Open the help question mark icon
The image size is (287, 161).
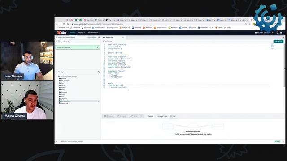(278, 33)
